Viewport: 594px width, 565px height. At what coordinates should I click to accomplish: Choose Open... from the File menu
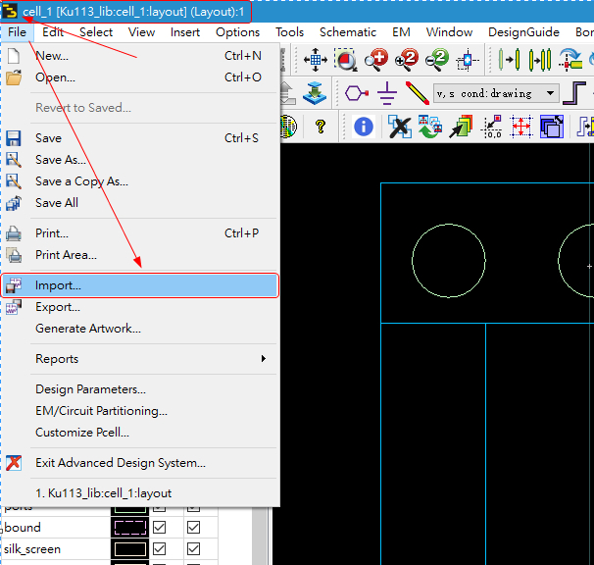tap(140, 77)
